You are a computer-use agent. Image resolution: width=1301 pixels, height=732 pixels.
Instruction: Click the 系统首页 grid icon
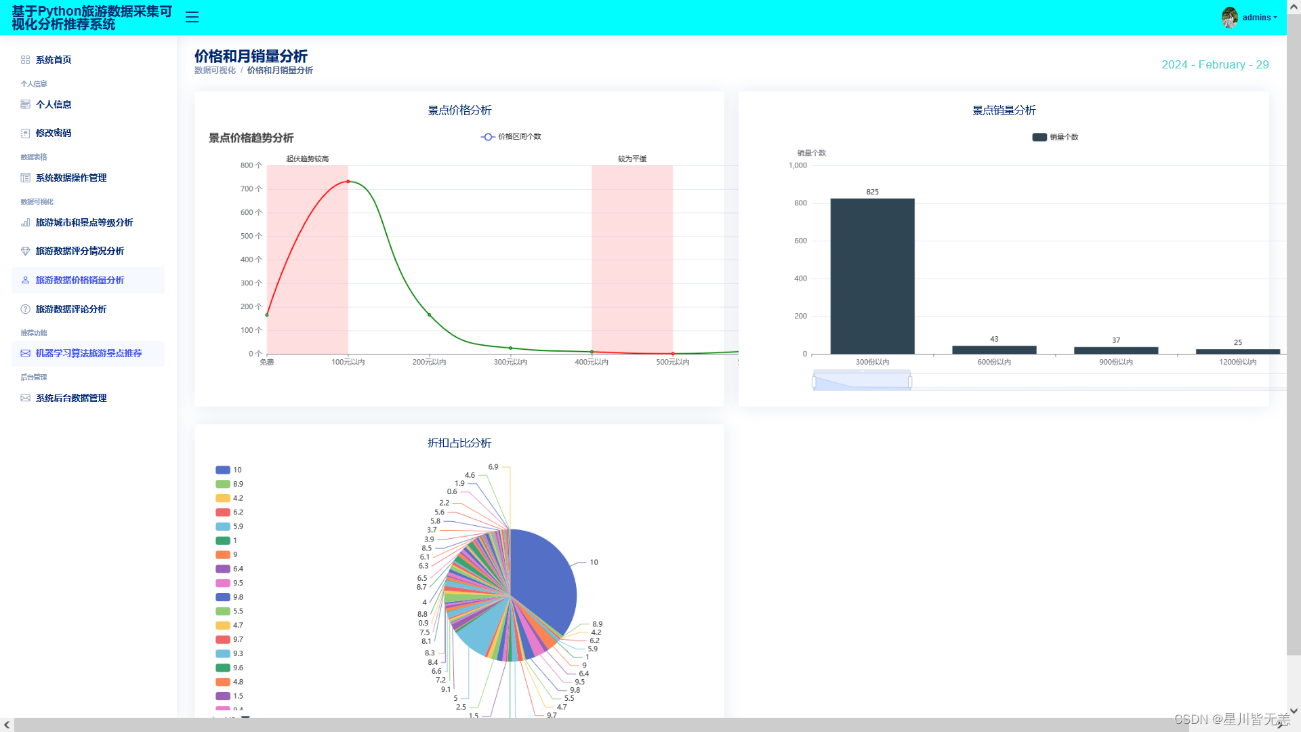click(x=25, y=60)
